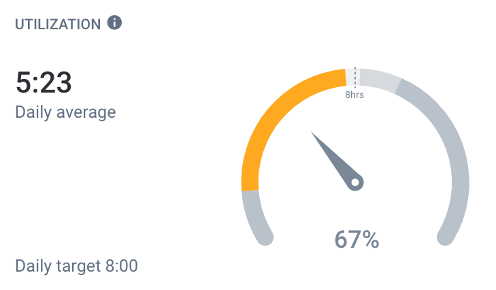496x290 pixels.
Task: Select the light gray segment right of the target line
Action: coord(380,80)
